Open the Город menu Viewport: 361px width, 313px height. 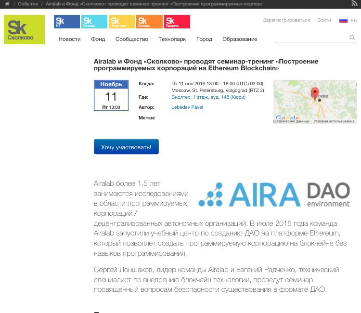[x=204, y=39]
